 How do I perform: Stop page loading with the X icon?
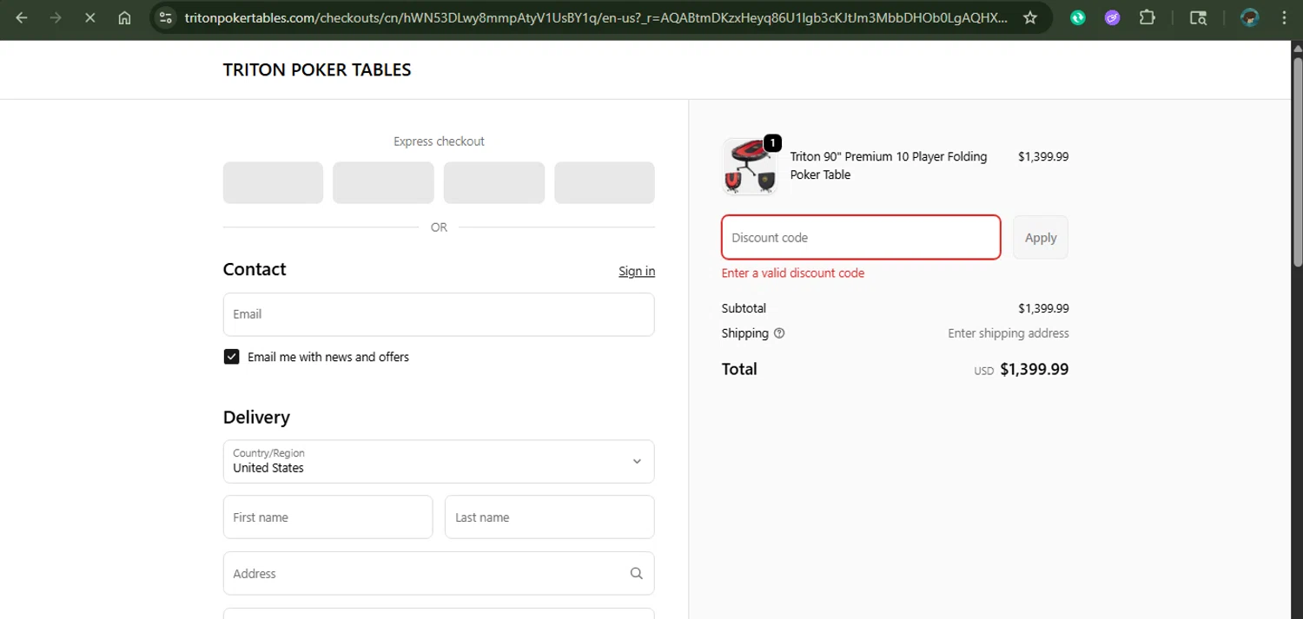[89, 17]
